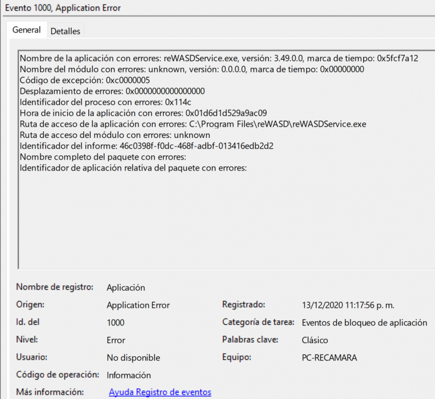Click the Código de excepción 0xc0000005 line
The width and height of the screenshot is (435, 399).
(x=84, y=80)
